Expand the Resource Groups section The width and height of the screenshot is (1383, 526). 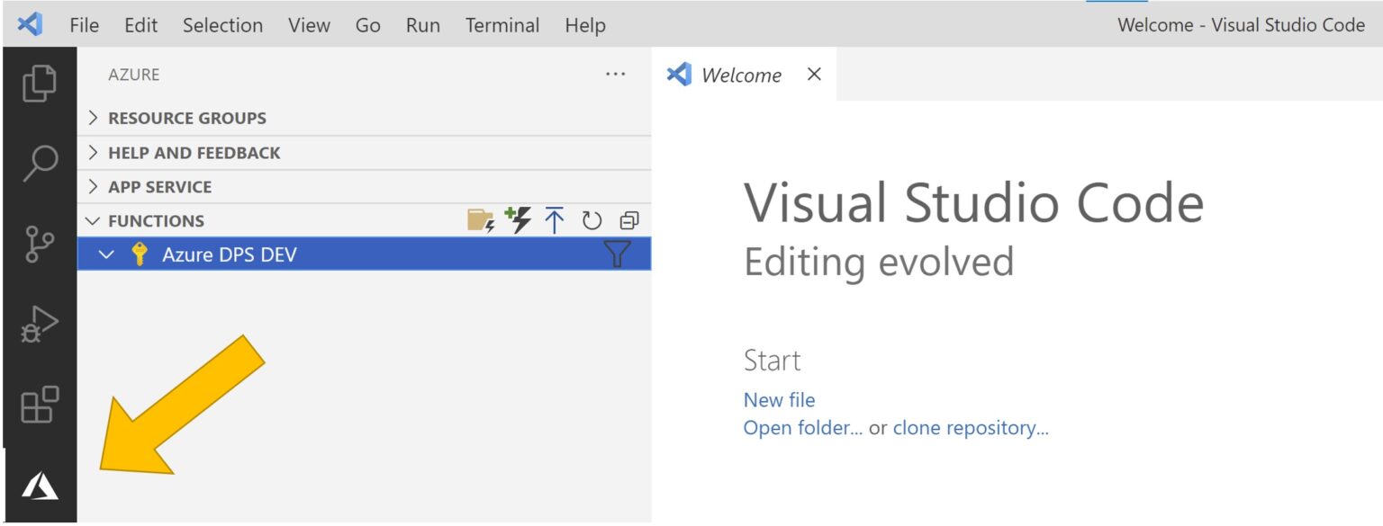186,119
